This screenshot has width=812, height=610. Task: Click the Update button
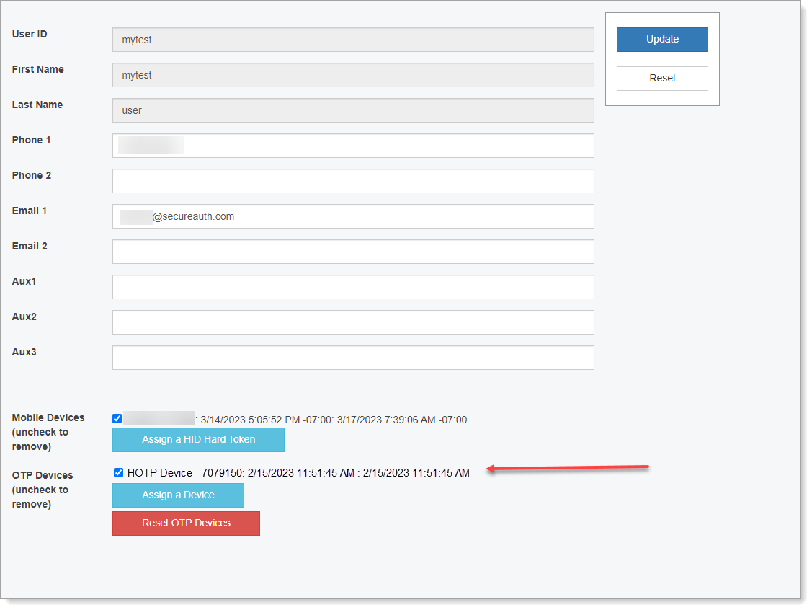pyautogui.click(x=661, y=40)
